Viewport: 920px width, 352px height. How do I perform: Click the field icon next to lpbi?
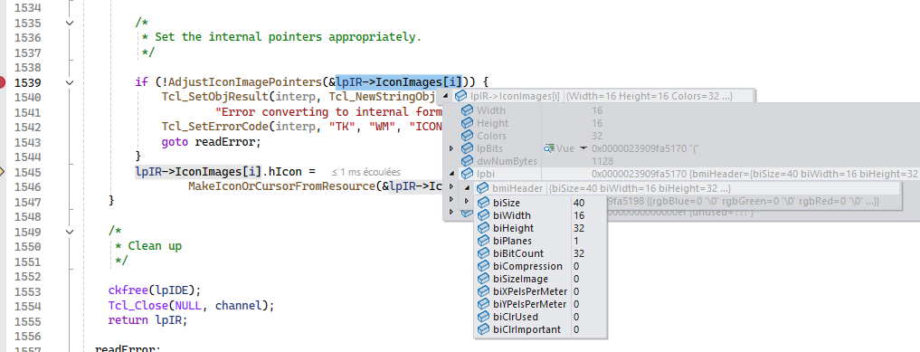[x=467, y=174]
